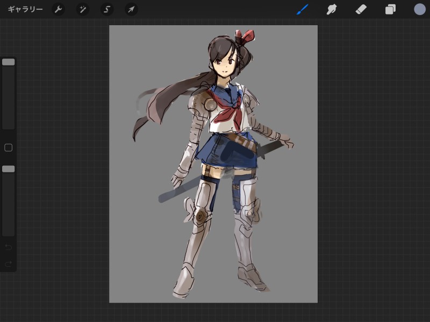This screenshot has height=322, width=430.
Task: Activate the Selection S-shaped tool
Action: [x=107, y=10]
